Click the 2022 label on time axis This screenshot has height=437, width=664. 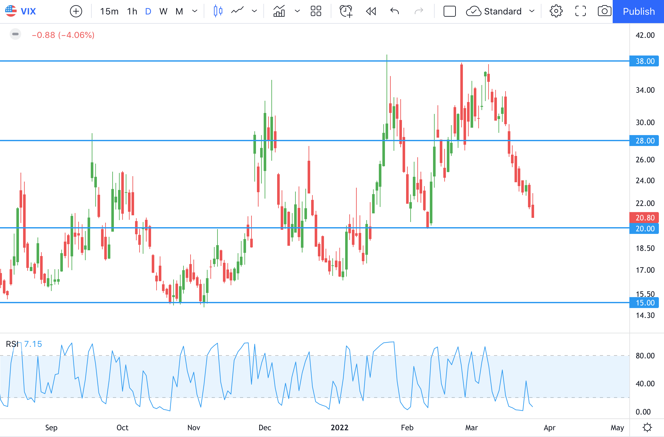point(339,427)
